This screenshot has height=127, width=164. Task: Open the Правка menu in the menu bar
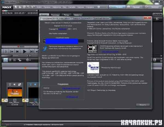[47, 7]
